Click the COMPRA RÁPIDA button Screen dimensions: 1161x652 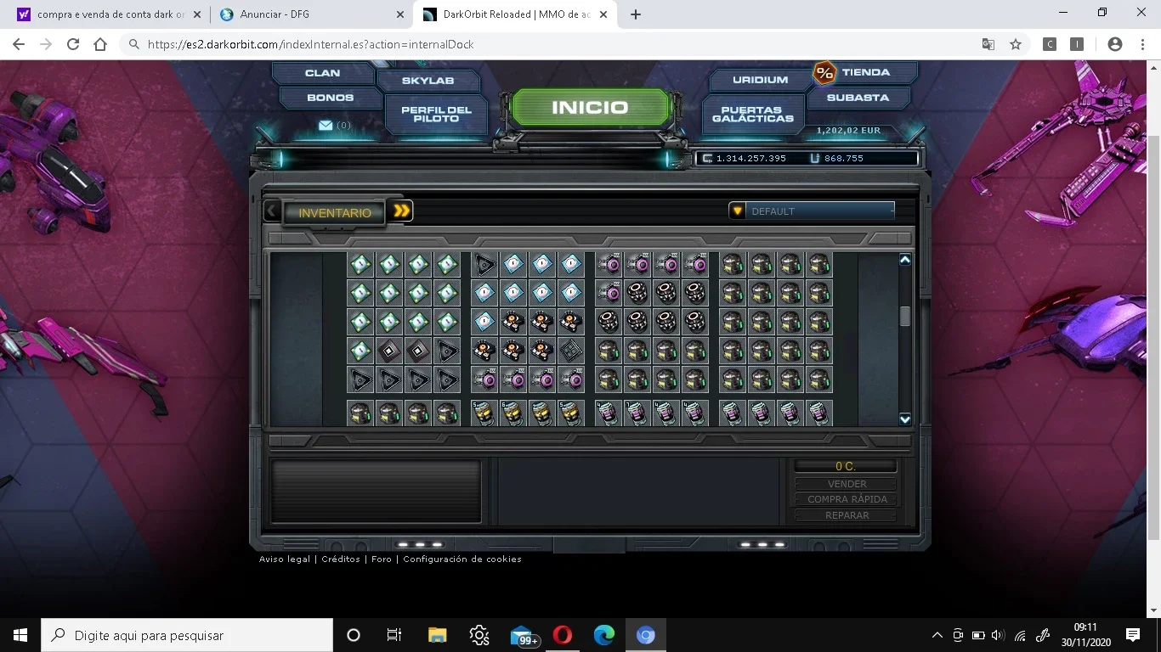847,499
